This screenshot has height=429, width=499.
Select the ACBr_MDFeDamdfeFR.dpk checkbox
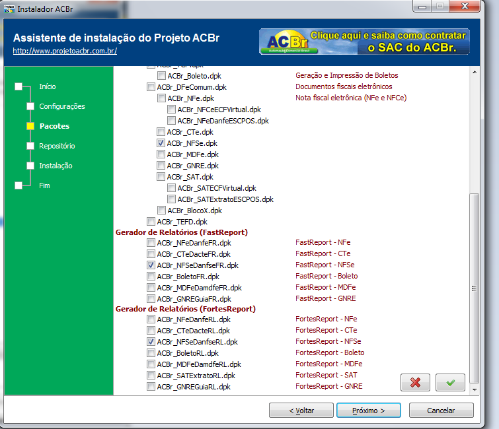[151, 288]
